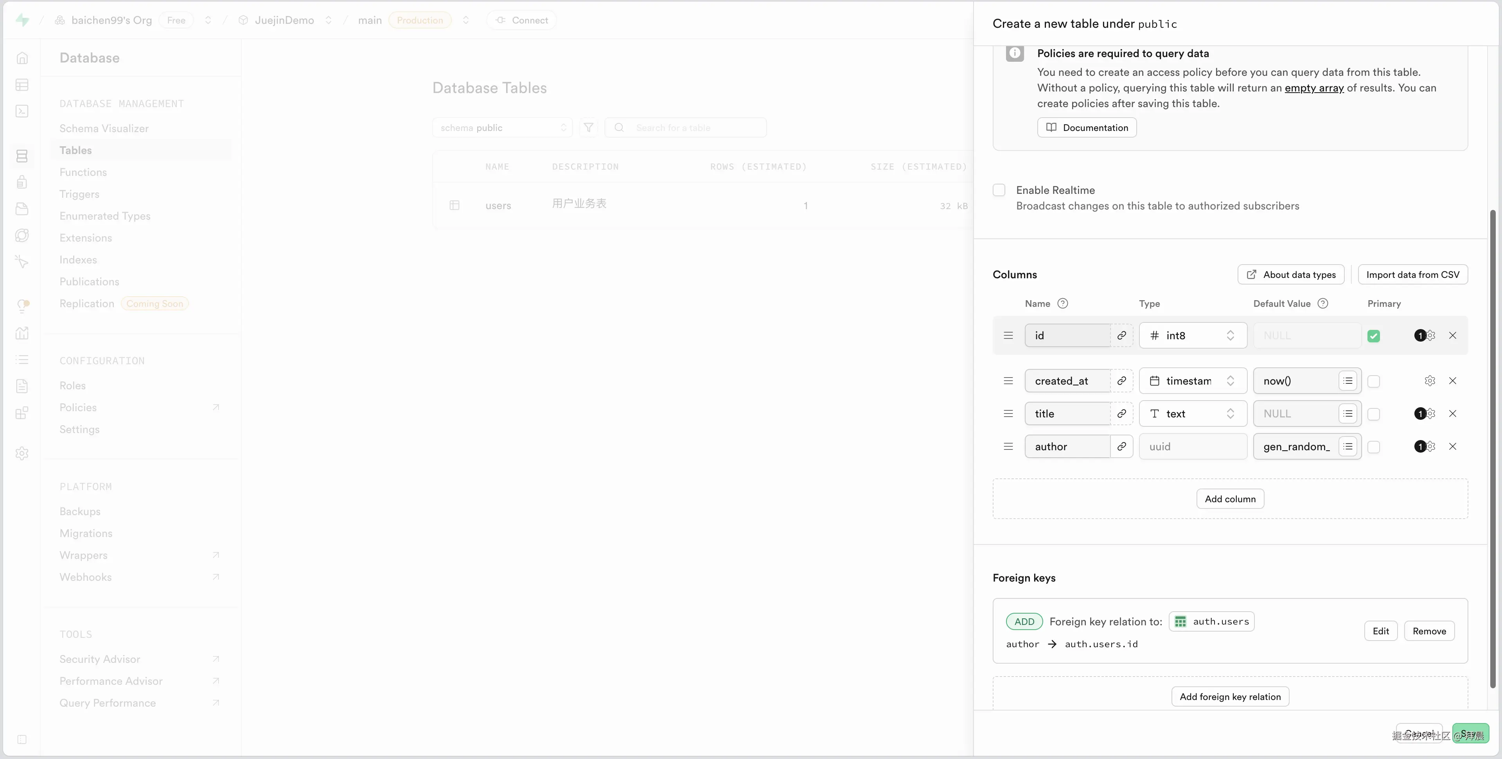This screenshot has width=1502, height=759.
Task: Open default value suggestions for now() field
Action: pyautogui.click(x=1347, y=381)
